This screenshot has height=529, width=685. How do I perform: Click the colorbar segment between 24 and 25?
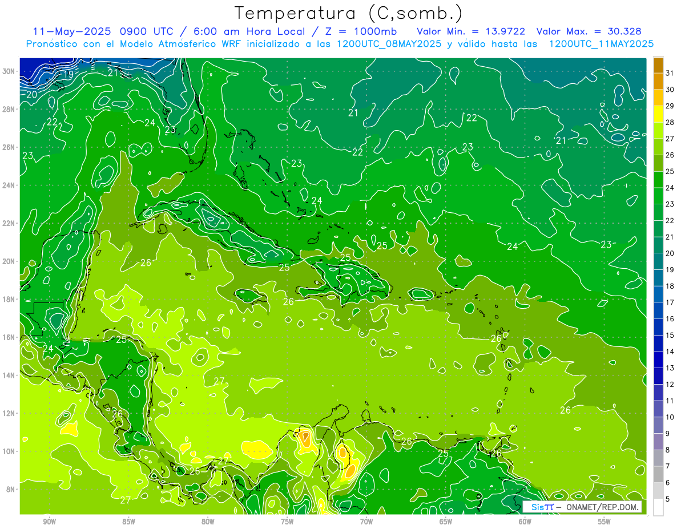[x=658, y=180]
